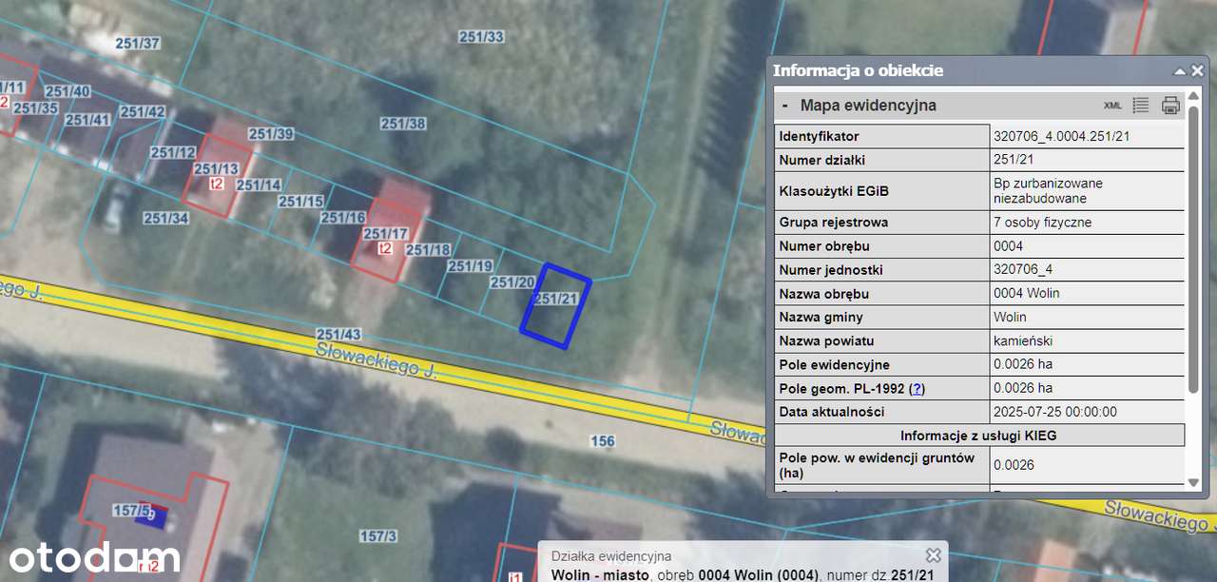Click the Numer działki value 251/21 in the table
The image size is (1217, 582).
click(1014, 161)
